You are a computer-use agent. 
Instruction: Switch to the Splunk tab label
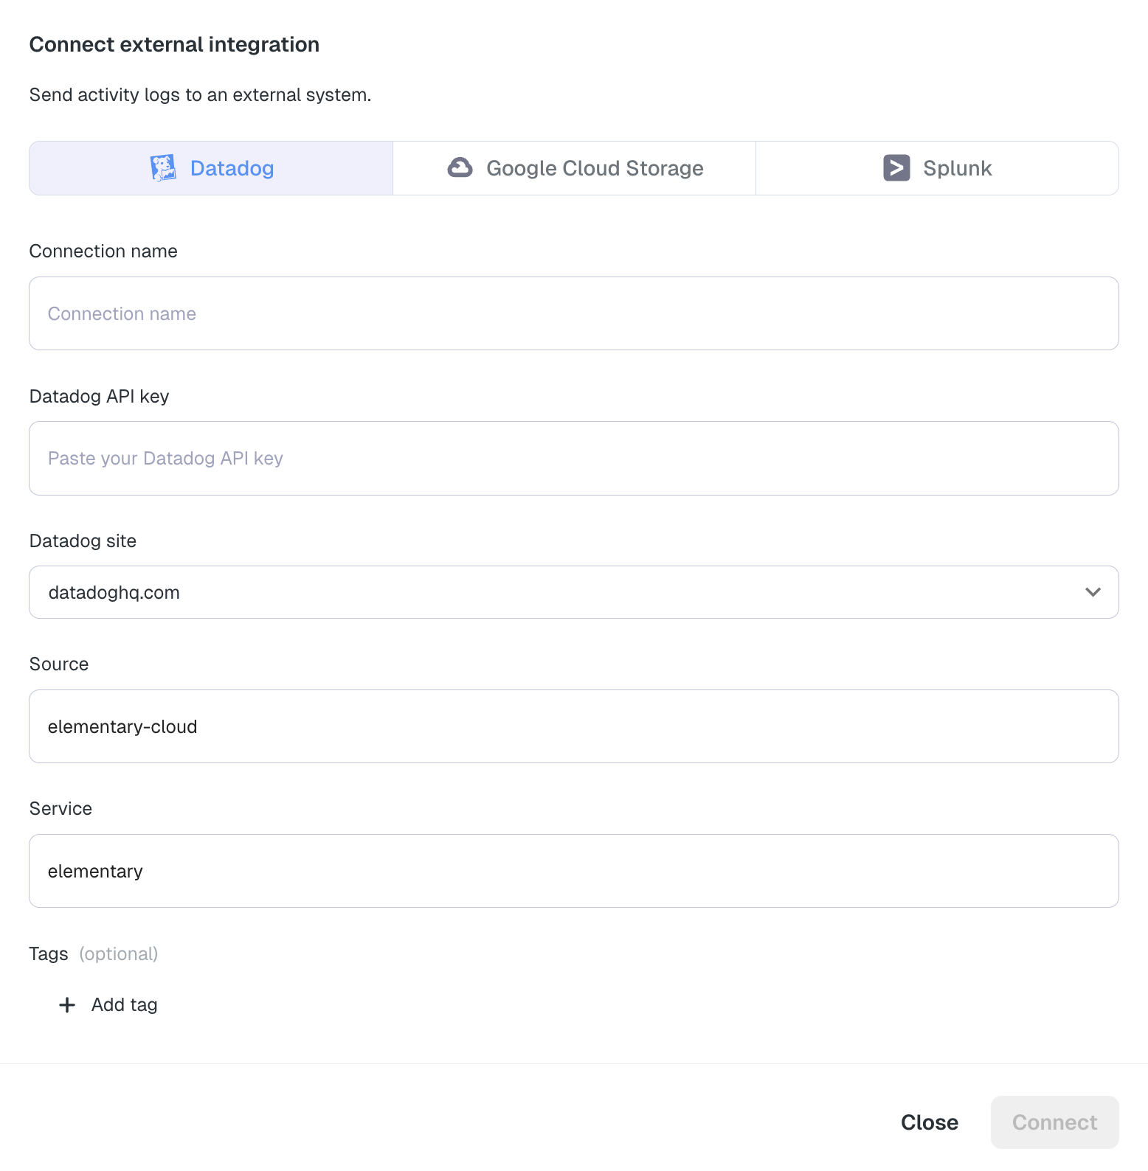click(x=957, y=168)
